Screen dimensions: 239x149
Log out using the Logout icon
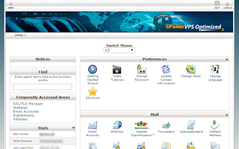(x=227, y=4)
